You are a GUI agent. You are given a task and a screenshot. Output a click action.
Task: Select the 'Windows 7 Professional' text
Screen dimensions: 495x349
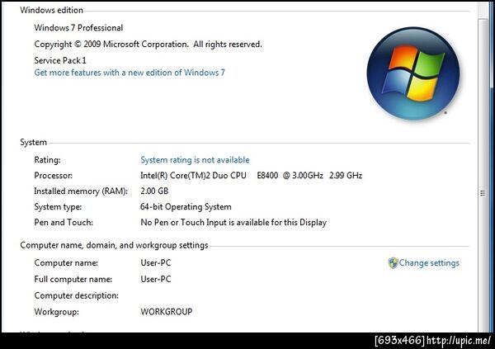pos(78,28)
